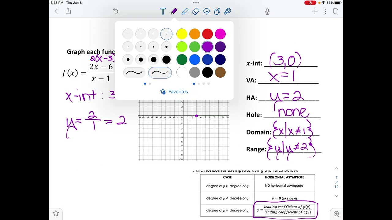Screen dimensions: 392x220
Task: Select the Text tool
Action: coord(163,11)
